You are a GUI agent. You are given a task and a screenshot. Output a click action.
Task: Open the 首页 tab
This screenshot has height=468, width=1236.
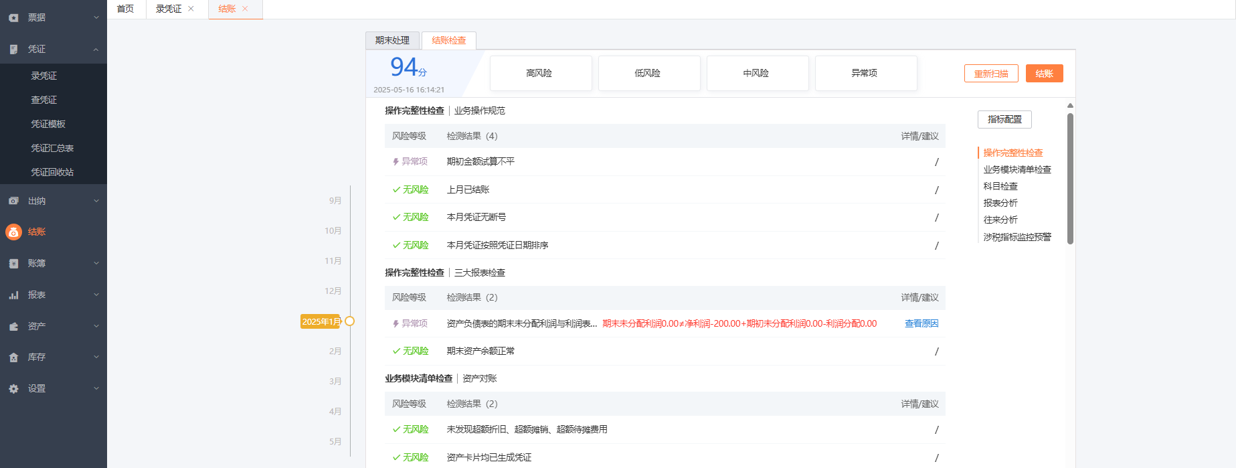click(125, 9)
